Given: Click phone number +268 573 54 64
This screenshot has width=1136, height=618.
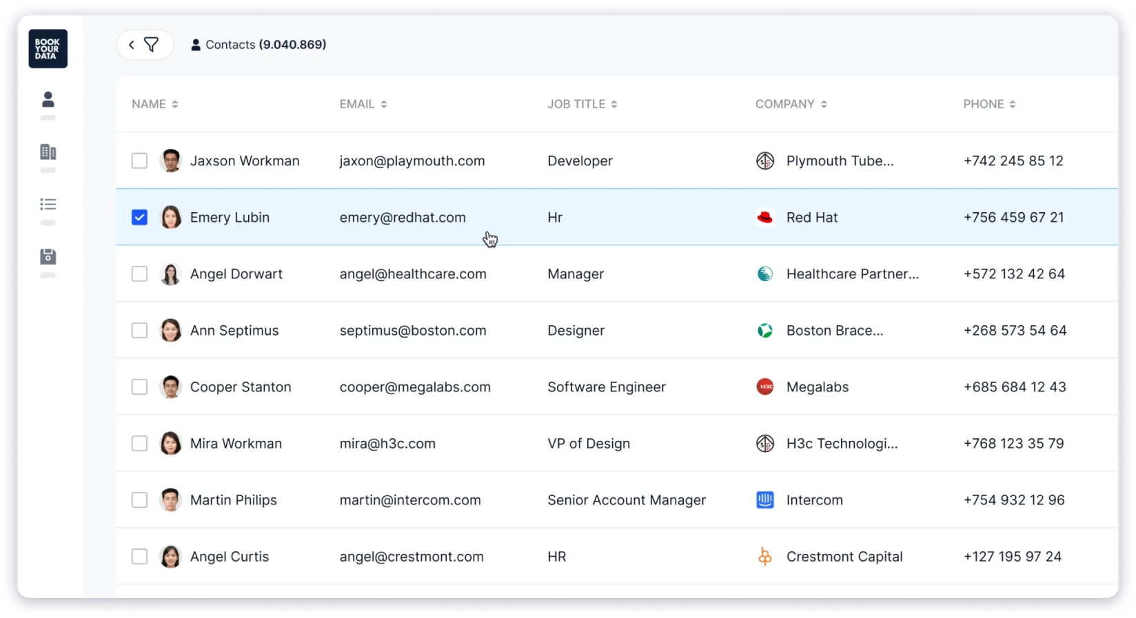Looking at the screenshot, I should click(1015, 330).
